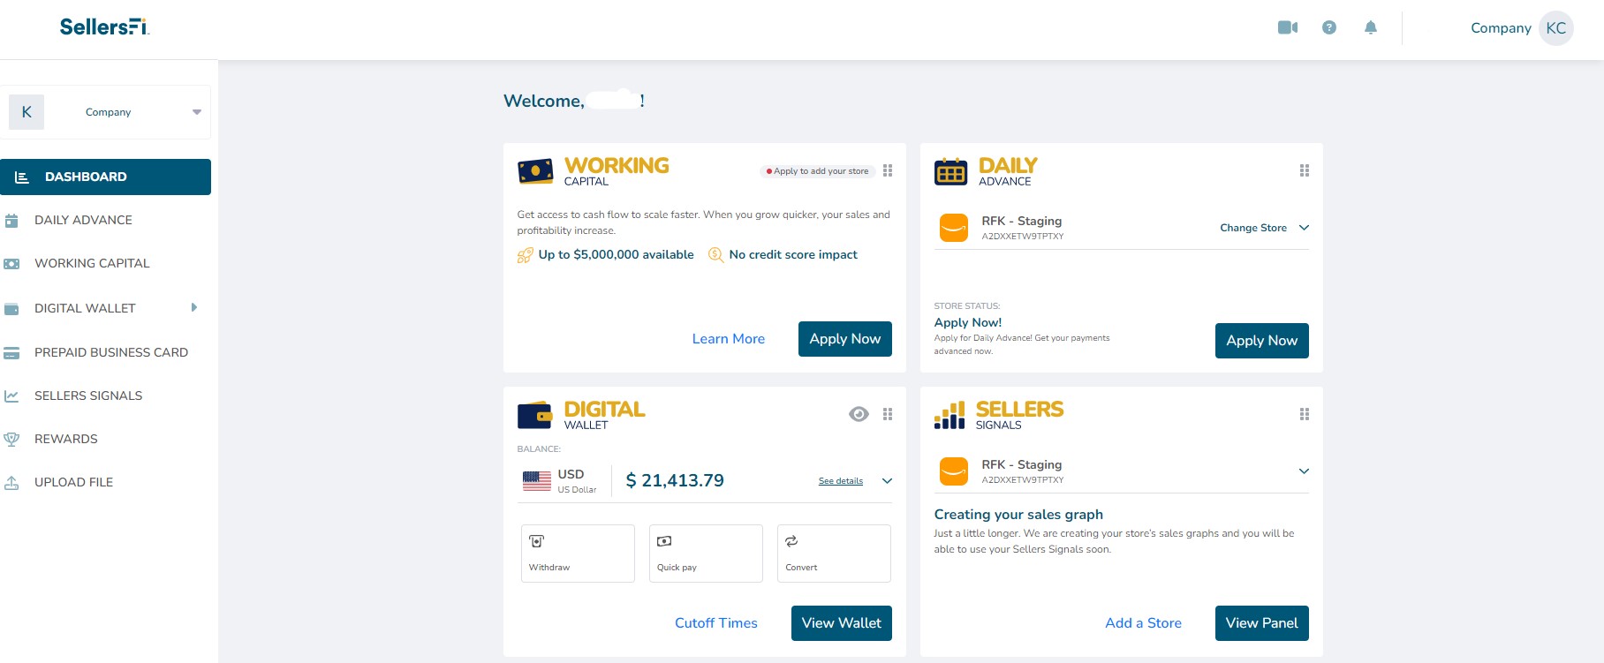The height and width of the screenshot is (663, 1604).
Task: Click the Change Store link
Action: 1253,228
